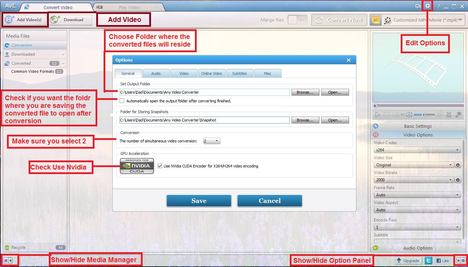The height and width of the screenshot is (267, 468).
Task: Take a snapshot with the camera icon
Action: pyautogui.click(x=396, y=115)
